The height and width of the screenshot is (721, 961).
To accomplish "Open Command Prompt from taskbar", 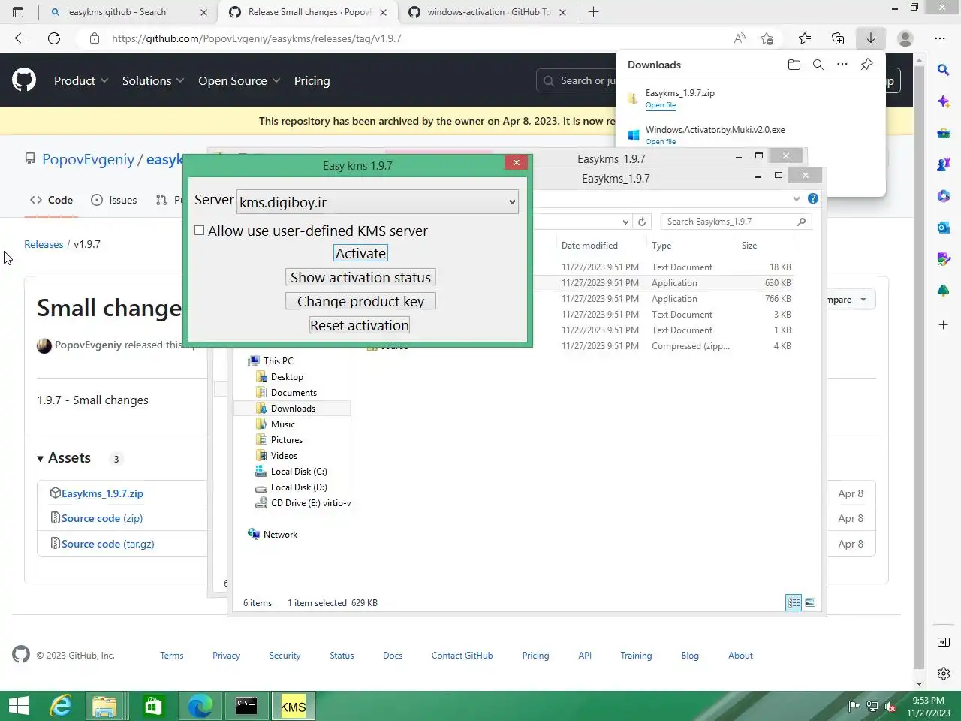I will (246, 706).
